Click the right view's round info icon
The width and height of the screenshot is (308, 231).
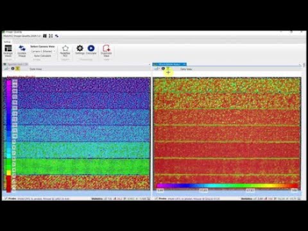163,69
